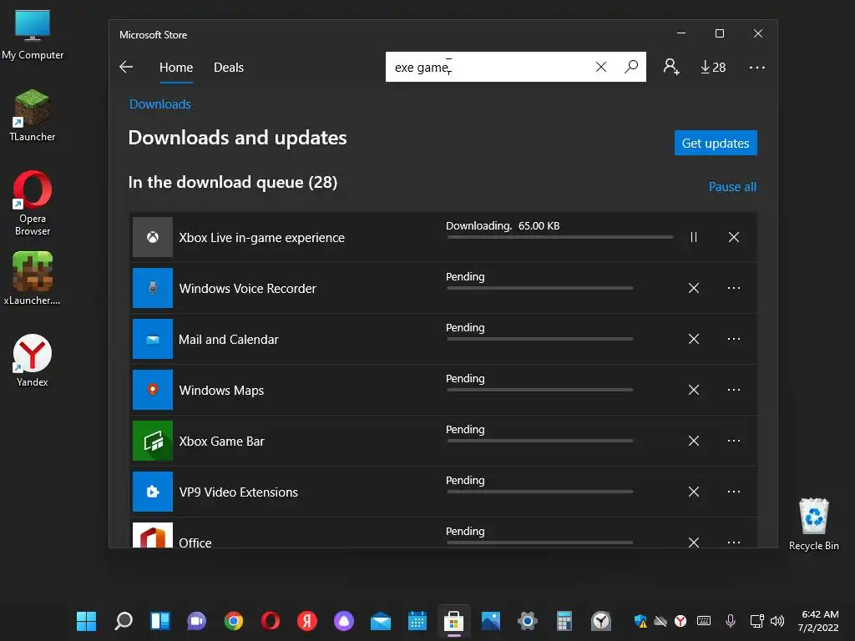Select the TLauncher desktop shortcut

(x=33, y=115)
